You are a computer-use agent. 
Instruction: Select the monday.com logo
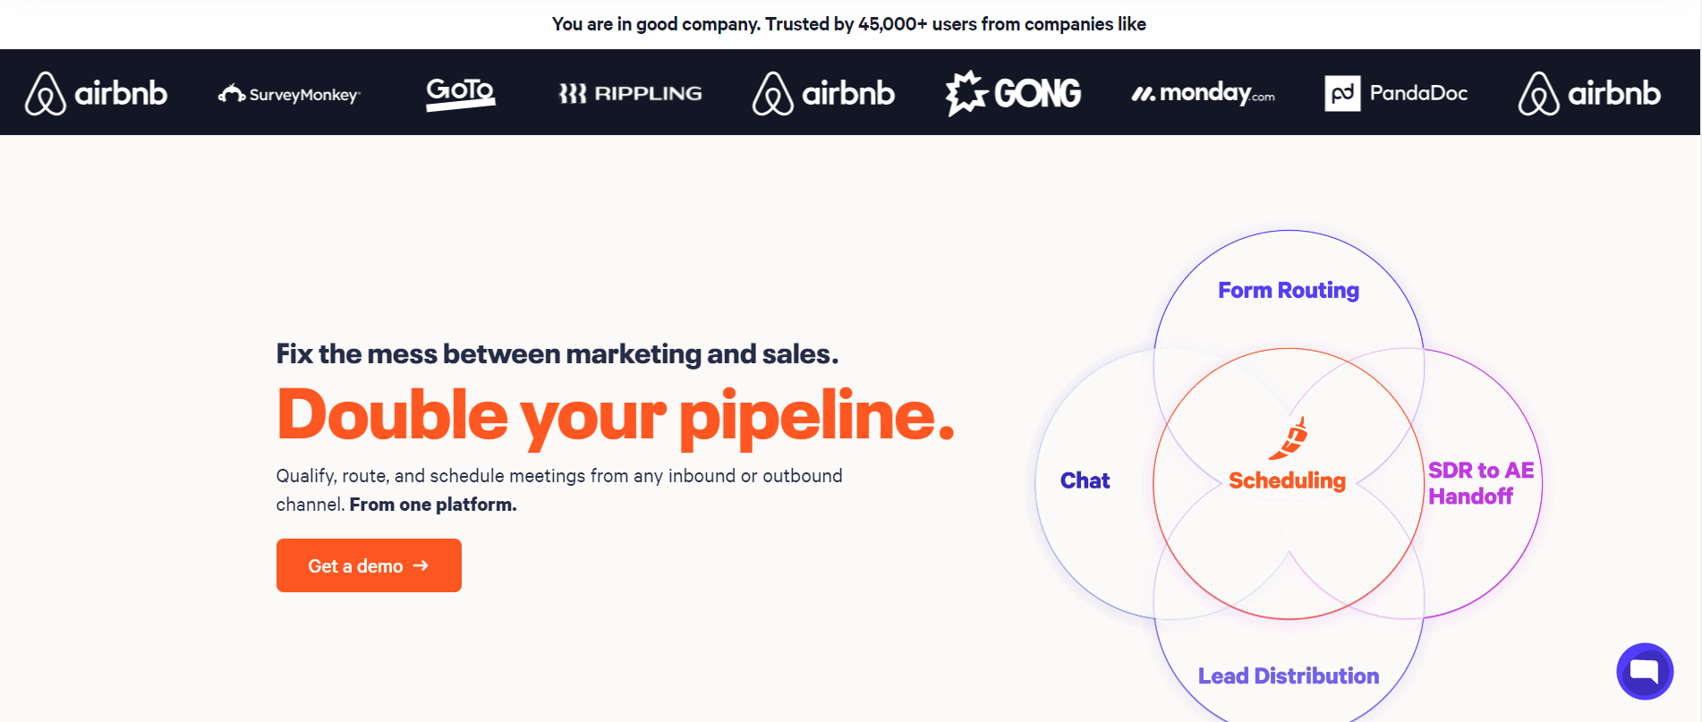(1203, 93)
